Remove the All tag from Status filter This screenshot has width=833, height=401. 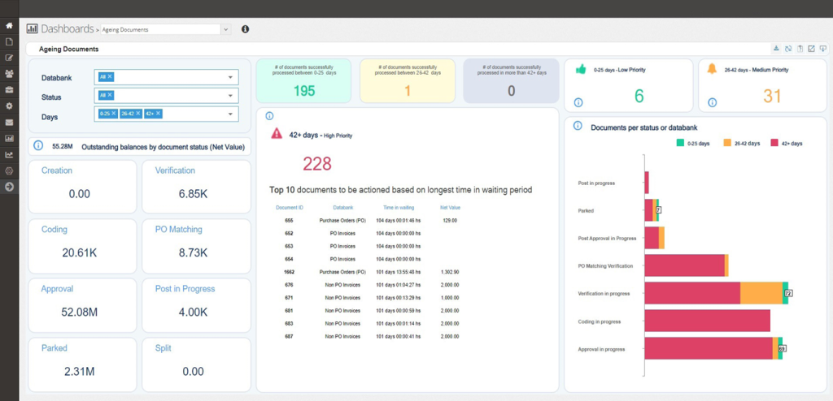tap(110, 96)
